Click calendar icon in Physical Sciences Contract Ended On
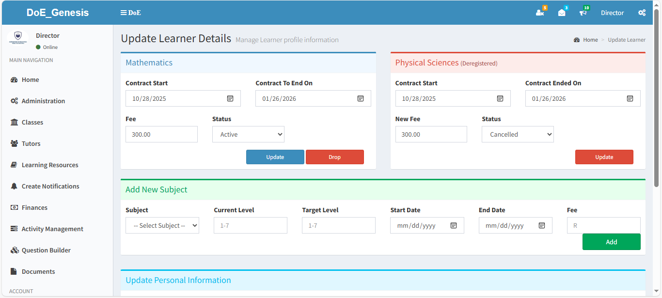The width and height of the screenshot is (662, 298). [x=630, y=98]
